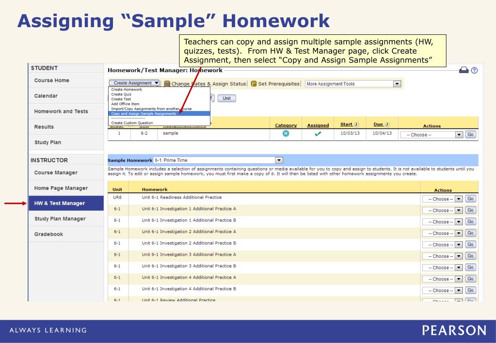Click the clock icon beside Due
Screen dimensions: 496x343
pos(387,125)
